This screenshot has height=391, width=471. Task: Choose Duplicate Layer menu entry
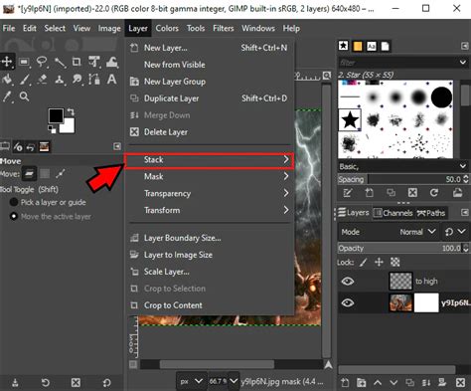point(210,98)
